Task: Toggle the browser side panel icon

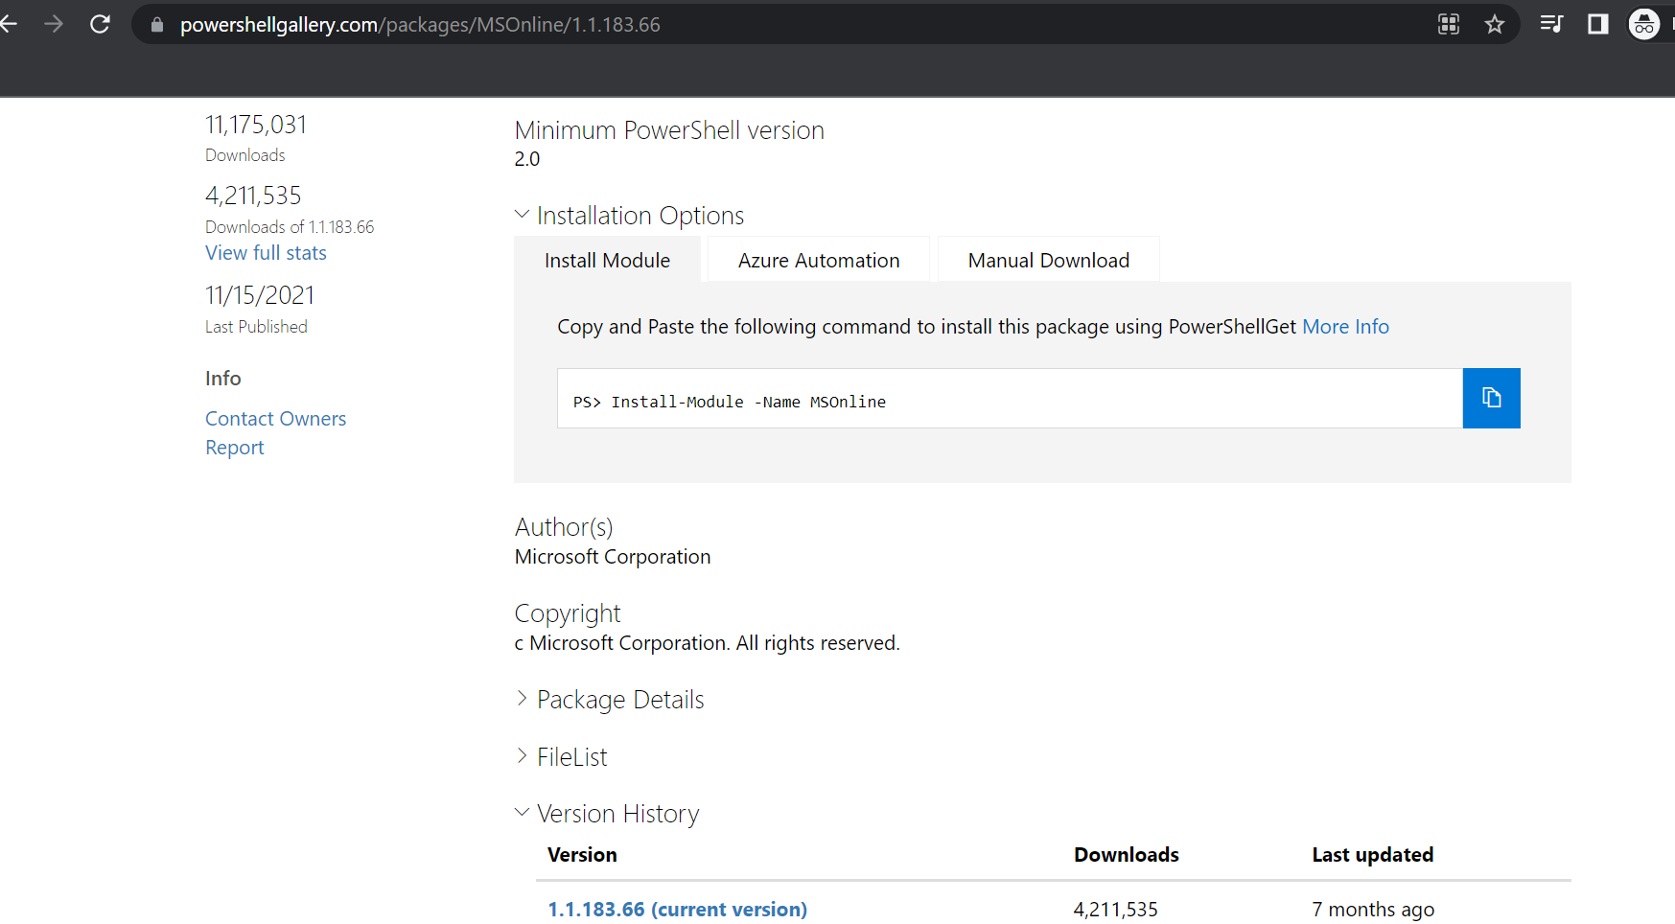Action: (1597, 24)
